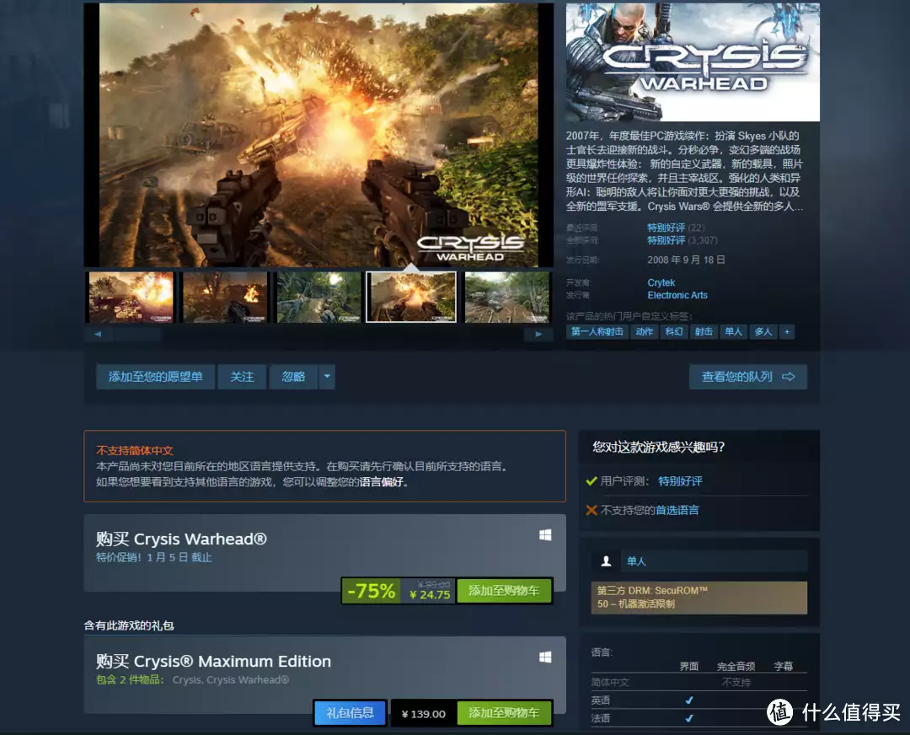Select second screenshot thumbnail in strip

pos(225,298)
